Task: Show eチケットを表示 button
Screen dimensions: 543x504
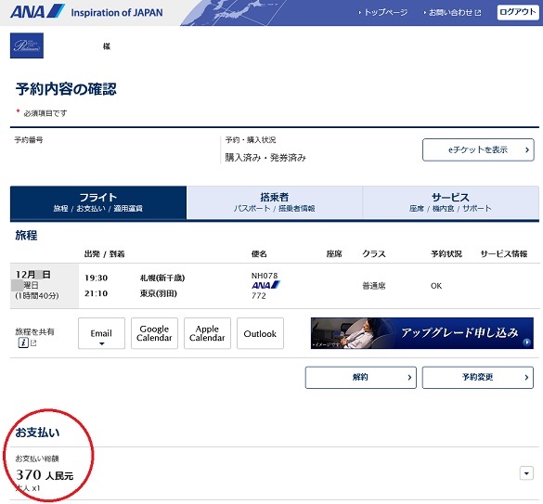Action: pyautogui.click(x=478, y=149)
